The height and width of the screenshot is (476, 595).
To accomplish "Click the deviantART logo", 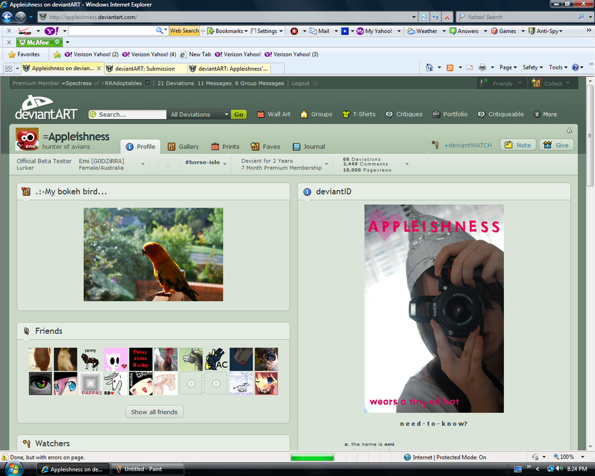I will click(x=46, y=108).
